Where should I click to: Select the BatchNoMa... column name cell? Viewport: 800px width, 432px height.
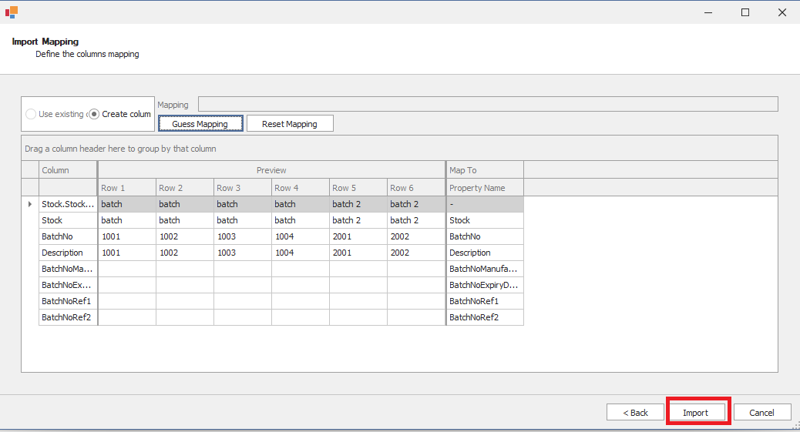click(68, 269)
